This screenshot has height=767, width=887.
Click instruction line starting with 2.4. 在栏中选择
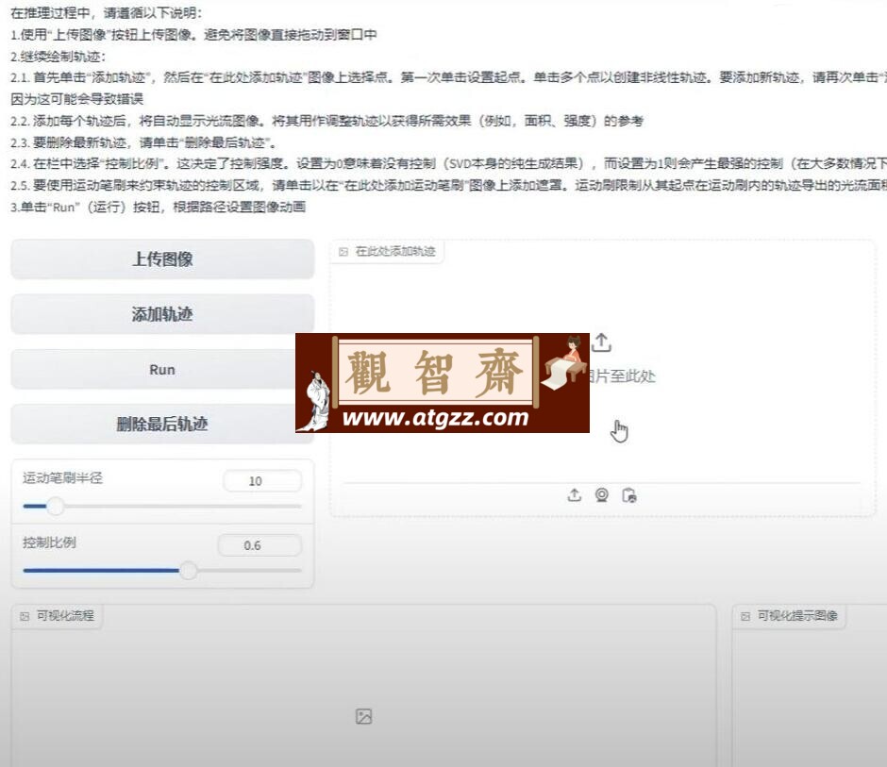tap(448, 163)
